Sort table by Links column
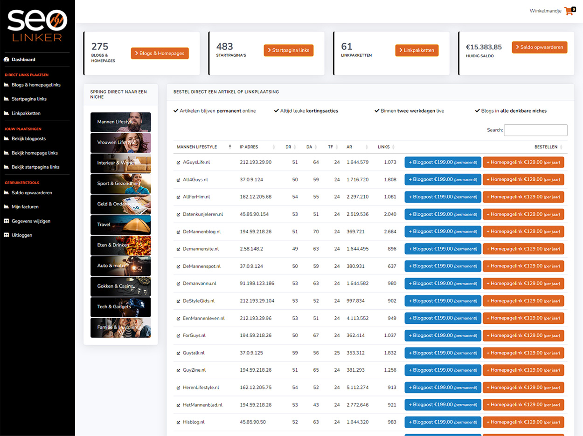The width and height of the screenshot is (583, 436). (386, 147)
